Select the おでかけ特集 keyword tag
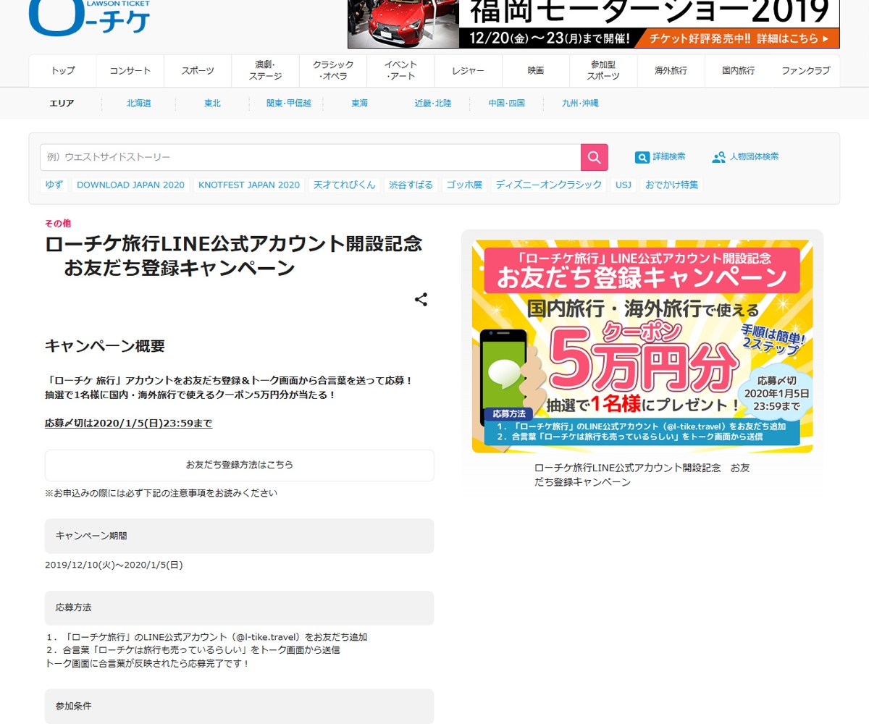Image resolution: width=869 pixels, height=724 pixels. (672, 185)
